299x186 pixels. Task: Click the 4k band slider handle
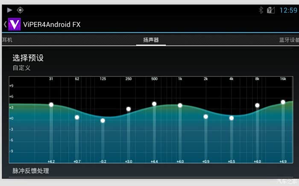pyautogui.click(x=232, y=118)
